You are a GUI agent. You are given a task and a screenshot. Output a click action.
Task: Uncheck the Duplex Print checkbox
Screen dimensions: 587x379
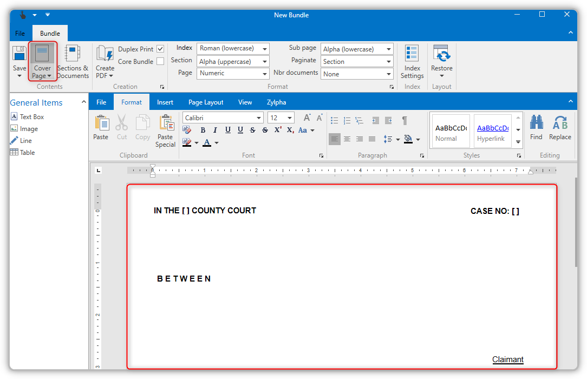pos(160,49)
